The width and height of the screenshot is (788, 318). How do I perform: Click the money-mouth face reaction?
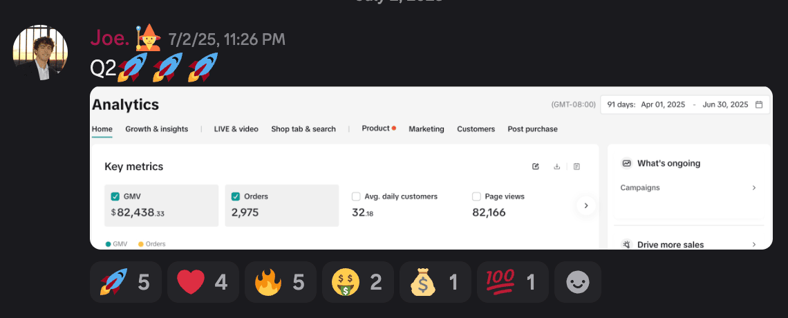pyautogui.click(x=357, y=282)
